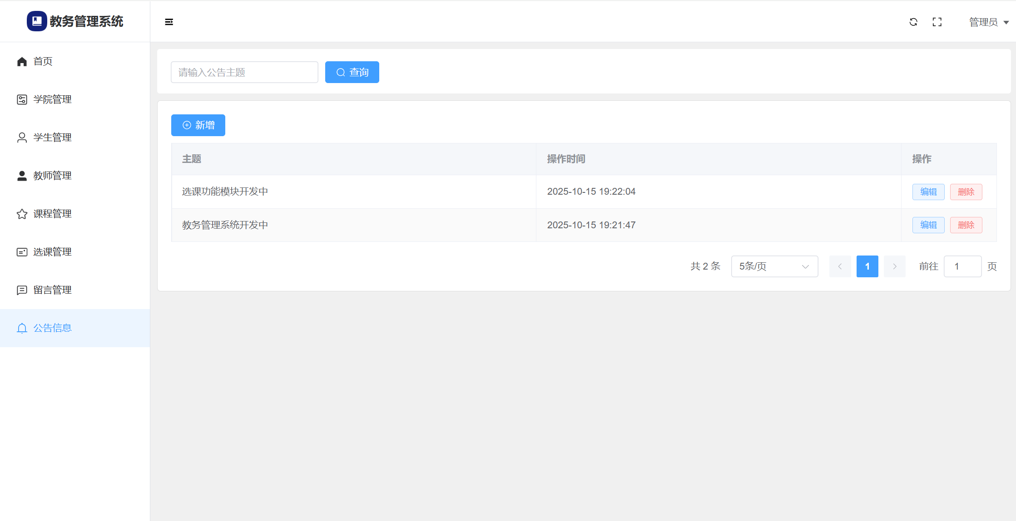Toggle fullscreen mode icon
This screenshot has height=521, width=1016.
(x=937, y=22)
